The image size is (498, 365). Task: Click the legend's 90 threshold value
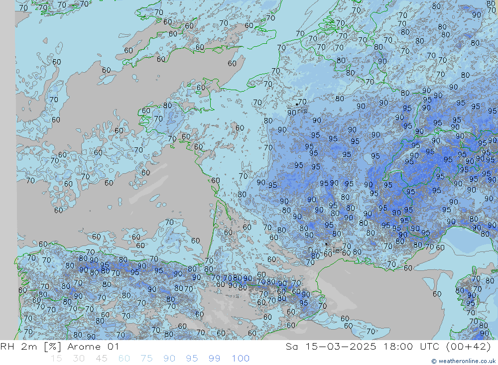click(169, 359)
